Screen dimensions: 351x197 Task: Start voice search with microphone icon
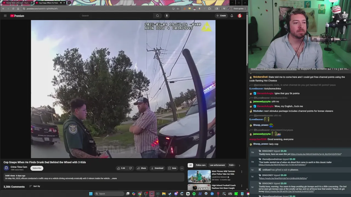(167, 16)
